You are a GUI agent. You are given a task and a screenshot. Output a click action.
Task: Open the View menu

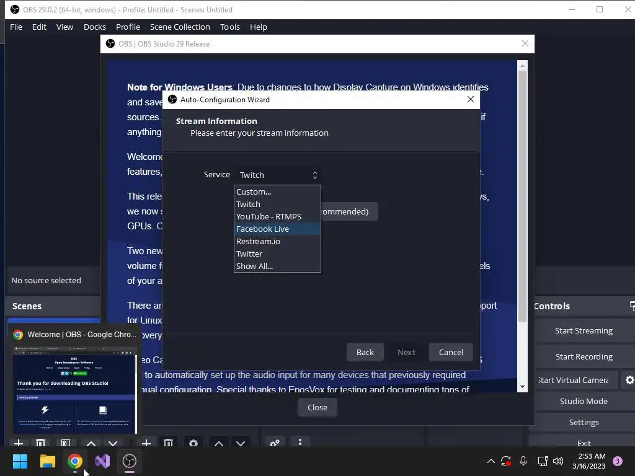pyautogui.click(x=64, y=27)
